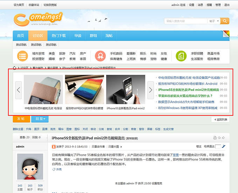Click 退出 to log out

pos(227,5)
